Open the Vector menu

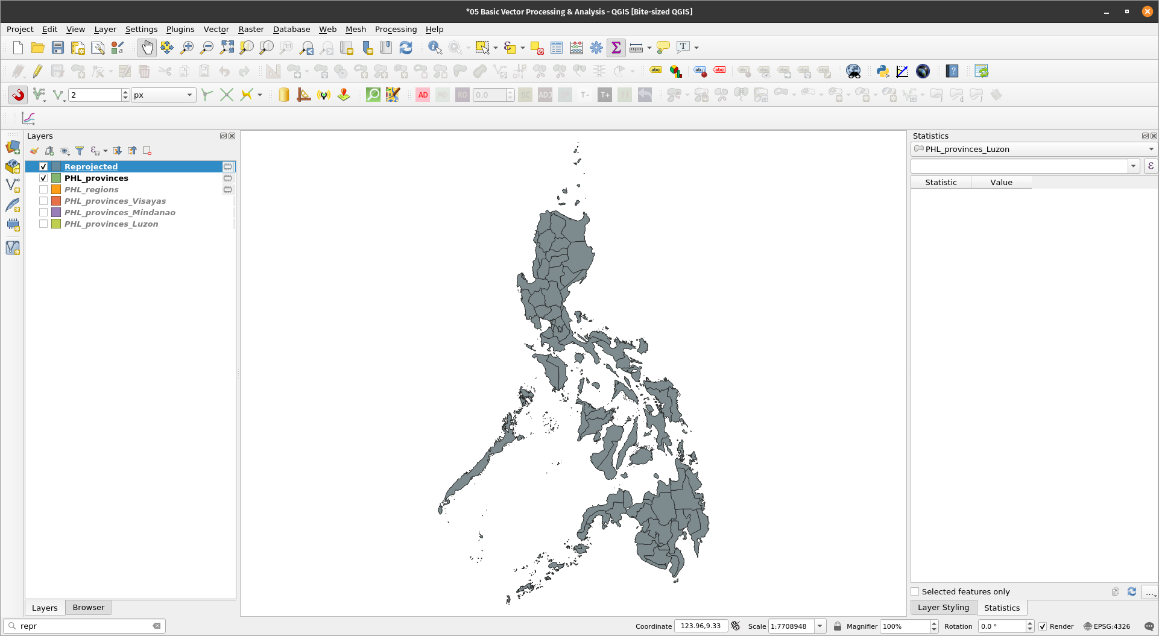point(216,29)
